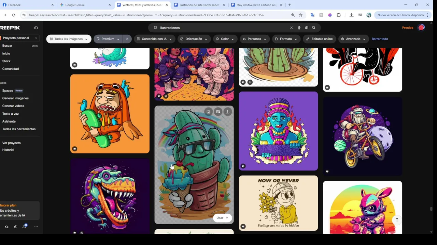Open Chrome downloads icon
The height and width of the screenshot is (245, 437).
tap(351, 15)
